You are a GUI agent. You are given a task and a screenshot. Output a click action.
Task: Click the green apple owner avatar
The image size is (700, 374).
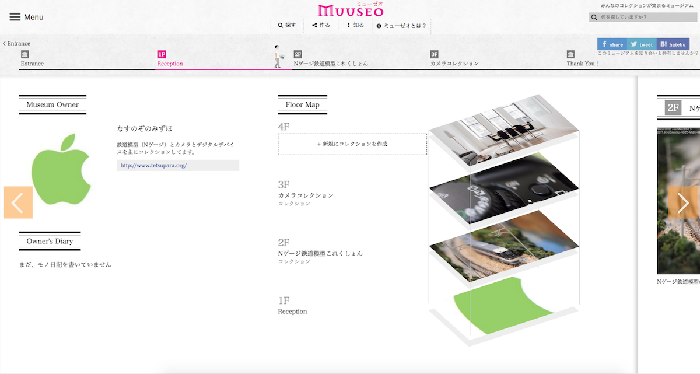tap(61, 169)
